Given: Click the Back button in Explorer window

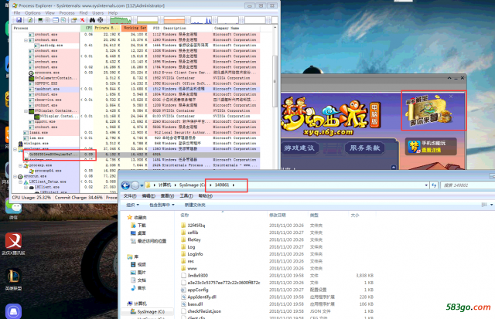Looking at the screenshot, I should 125,185.
